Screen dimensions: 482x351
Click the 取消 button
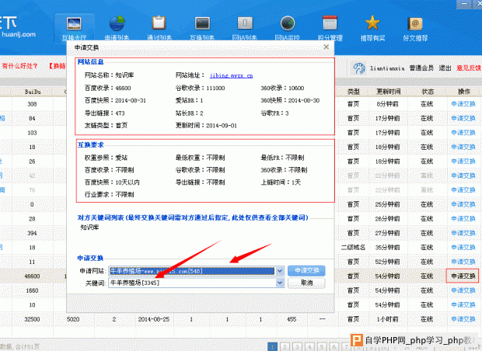[x=306, y=283]
